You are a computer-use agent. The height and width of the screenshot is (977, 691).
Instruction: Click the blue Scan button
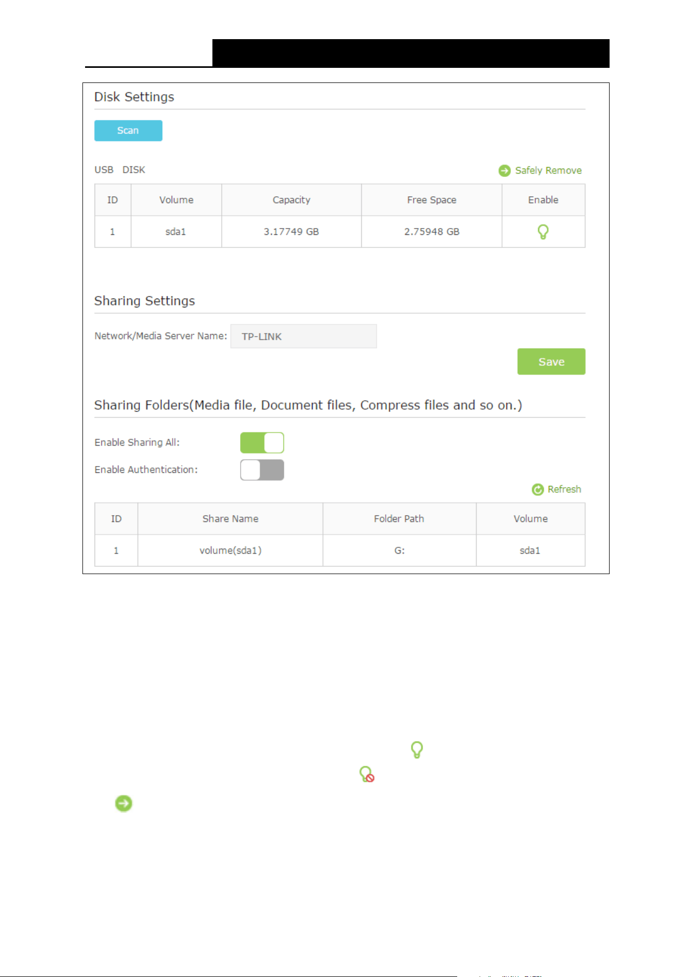pyautogui.click(x=128, y=130)
